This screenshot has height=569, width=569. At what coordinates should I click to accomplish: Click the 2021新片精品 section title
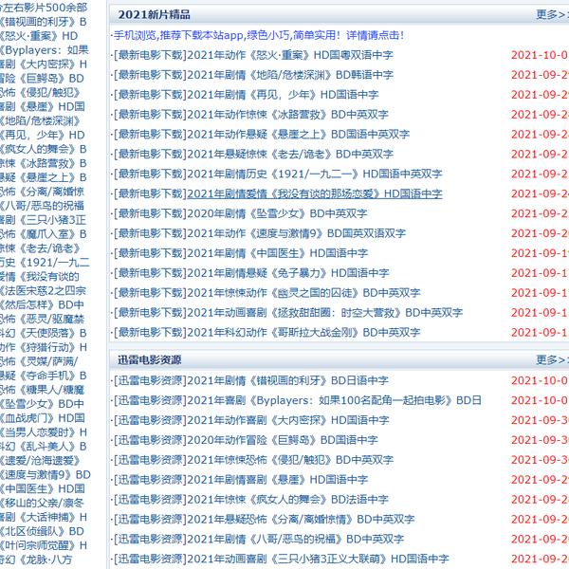[x=154, y=14]
